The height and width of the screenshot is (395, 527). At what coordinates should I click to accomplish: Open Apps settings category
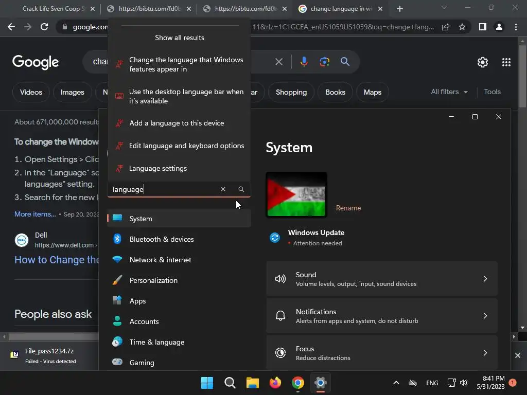click(x=179, y=301)
